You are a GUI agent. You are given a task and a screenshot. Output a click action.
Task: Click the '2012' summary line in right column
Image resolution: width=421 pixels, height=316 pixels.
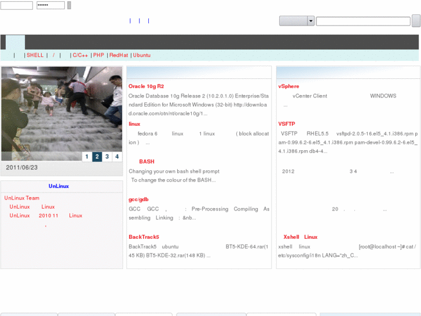coord(338,171)
